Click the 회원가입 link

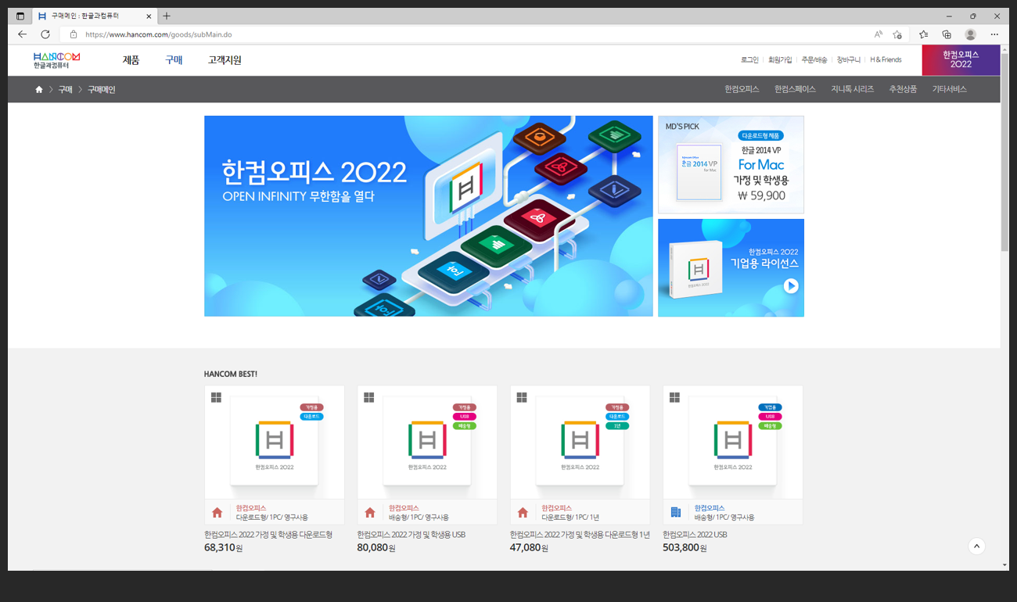tap(780, 60)
